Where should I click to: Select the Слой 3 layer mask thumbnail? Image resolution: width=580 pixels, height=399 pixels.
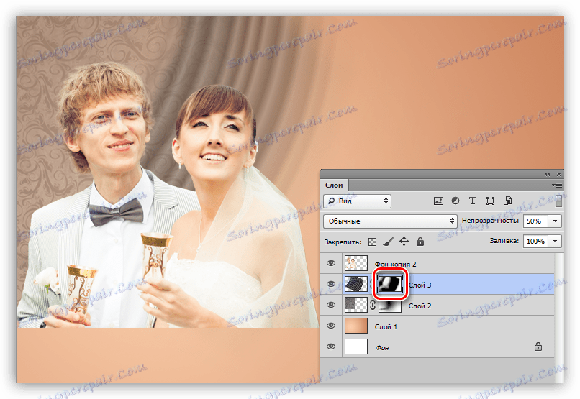coord(389,284)
